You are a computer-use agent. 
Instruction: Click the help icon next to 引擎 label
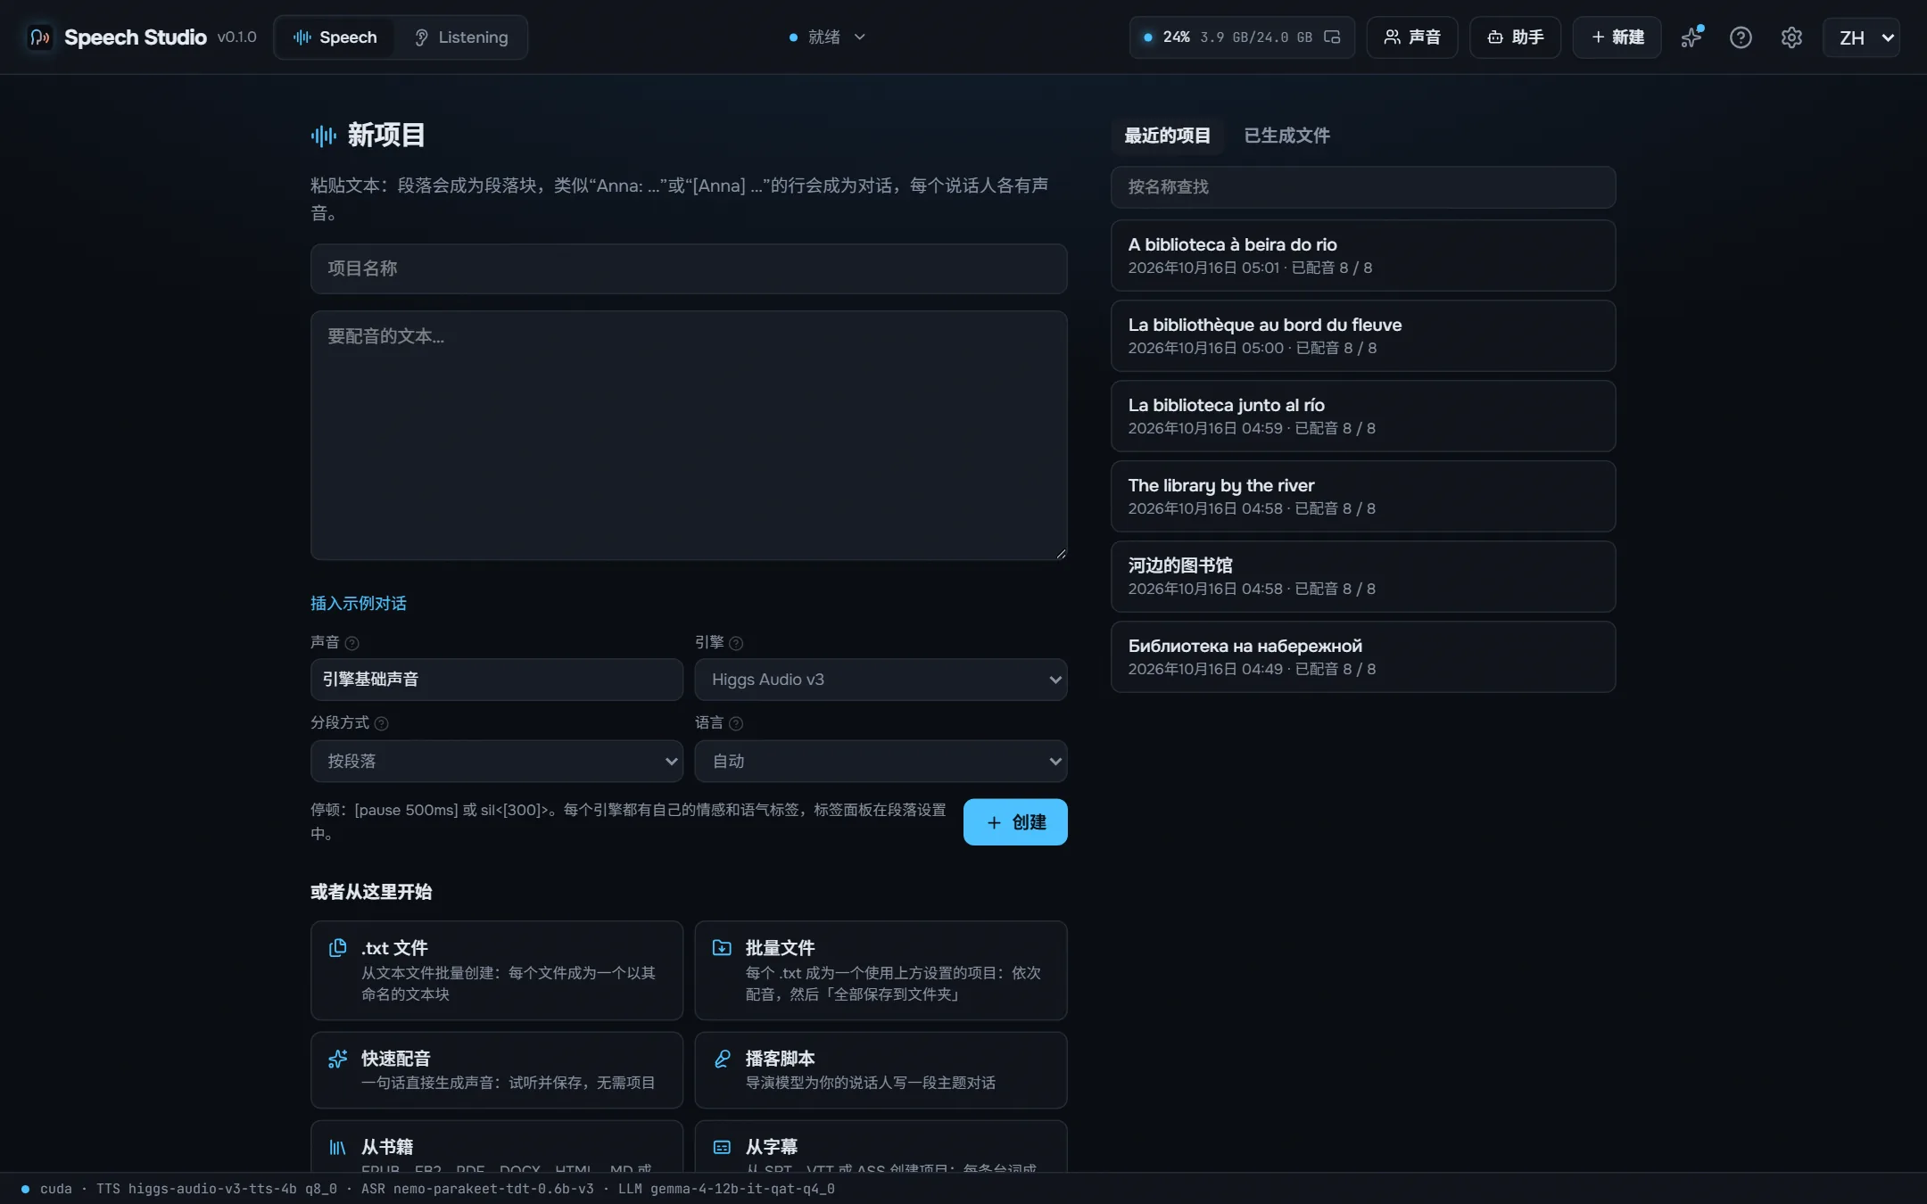(736, 643)
